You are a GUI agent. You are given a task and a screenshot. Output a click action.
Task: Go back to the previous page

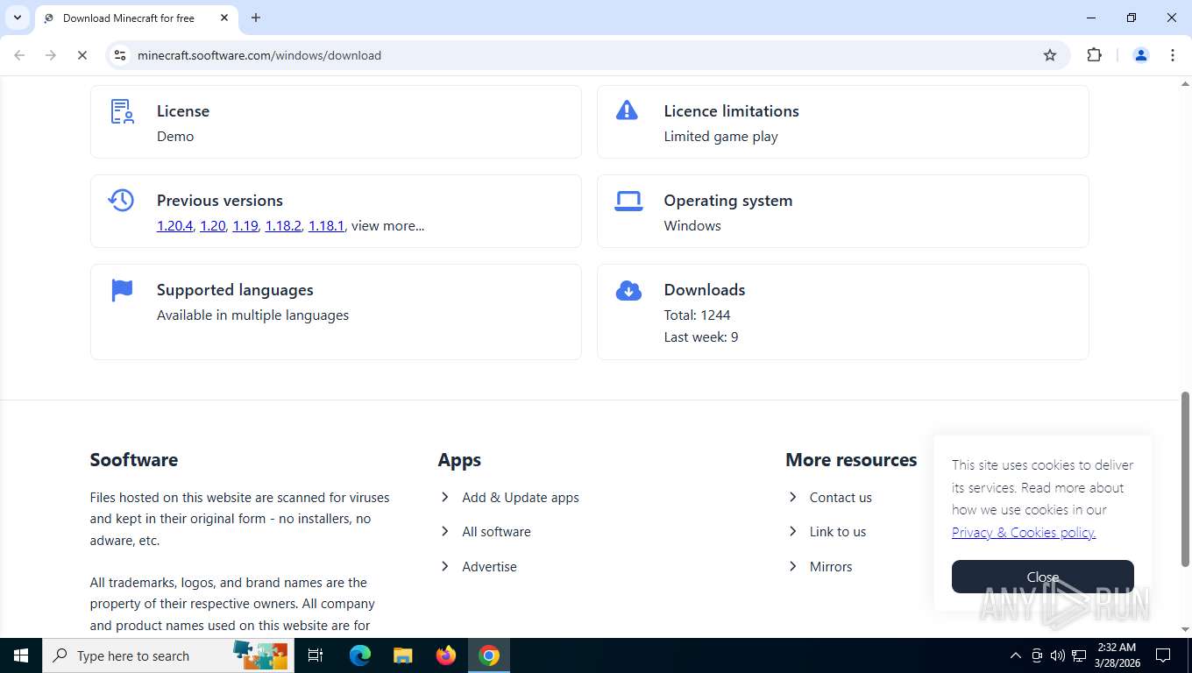coord(19,55)
